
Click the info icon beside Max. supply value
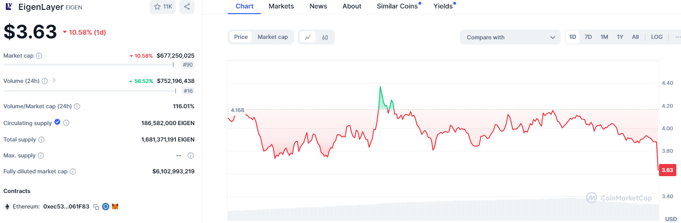pyautogui.click(x=191, y=156)
